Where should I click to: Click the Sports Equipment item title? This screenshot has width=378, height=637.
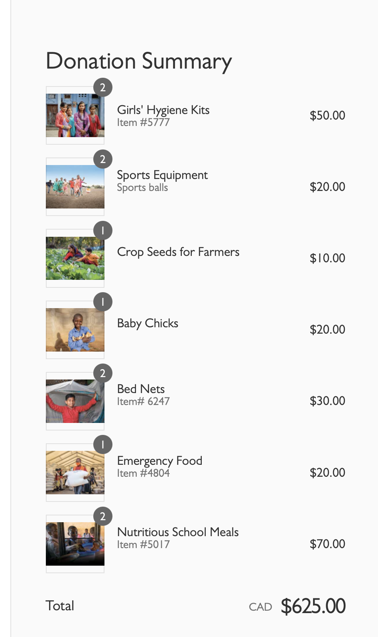tap(162, 175)
